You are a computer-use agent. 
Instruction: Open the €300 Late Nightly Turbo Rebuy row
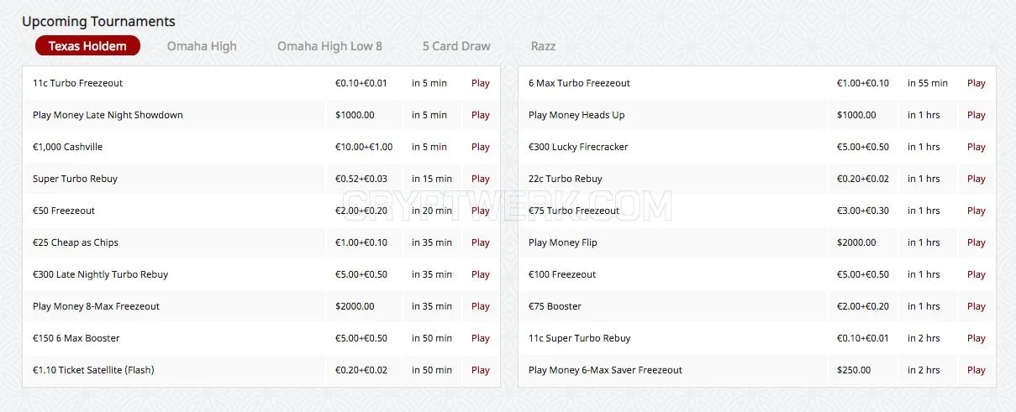[261, 274]
